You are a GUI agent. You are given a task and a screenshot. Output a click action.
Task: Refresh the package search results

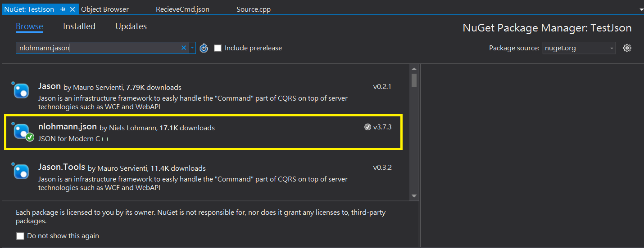(x=204, y=48)
